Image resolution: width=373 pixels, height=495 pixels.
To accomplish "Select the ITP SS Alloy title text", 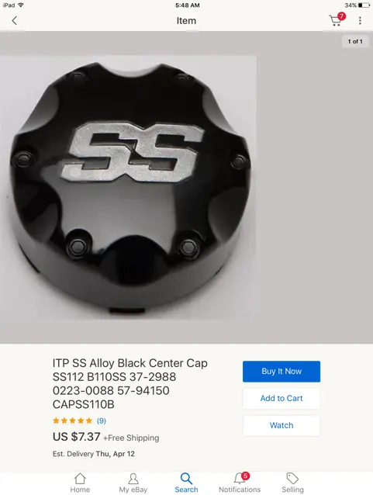I will click(130, 383).
